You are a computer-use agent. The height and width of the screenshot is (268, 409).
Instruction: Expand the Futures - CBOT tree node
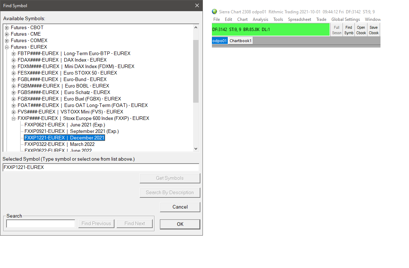tap(7, 28)
